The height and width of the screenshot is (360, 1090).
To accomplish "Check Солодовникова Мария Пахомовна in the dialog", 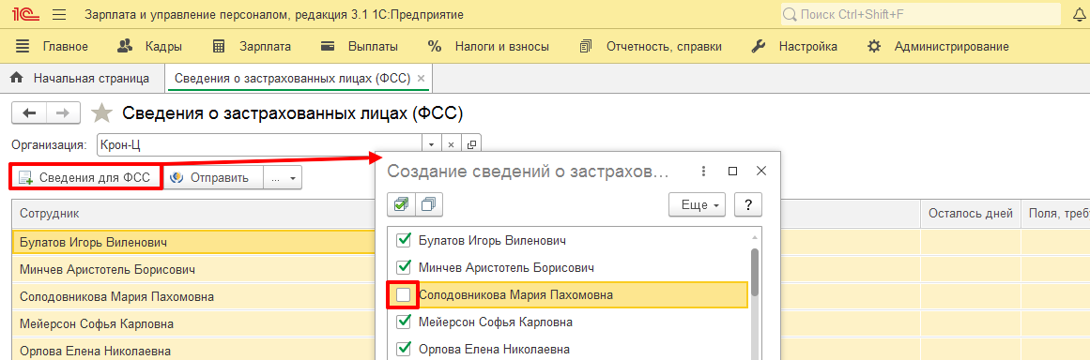I will tap(403, 294).
